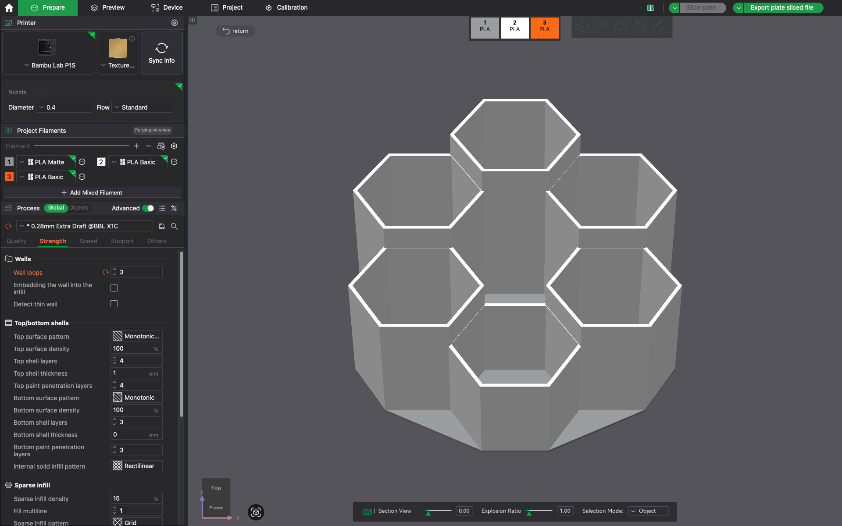Screen dimensions: 842x526
Task: Click the Sync info button
Action: click(x=161, y=53)
